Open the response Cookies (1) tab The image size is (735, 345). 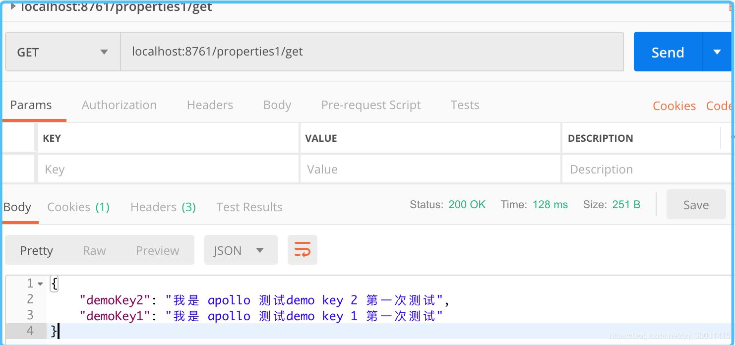pyautogui.click(x=78, y=207)
